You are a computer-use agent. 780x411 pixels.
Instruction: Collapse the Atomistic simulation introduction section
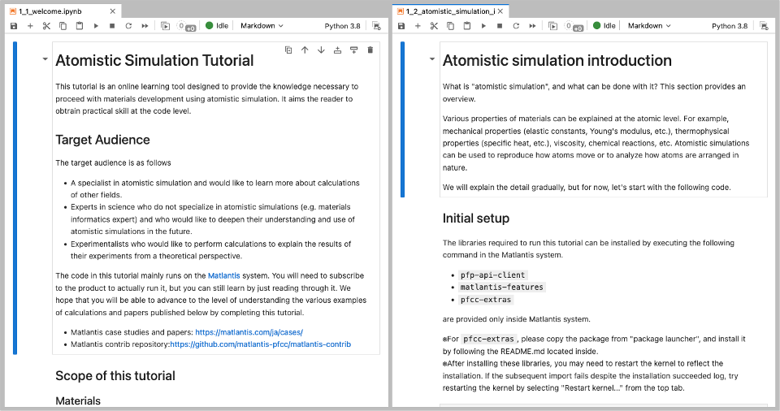(x=431, y=61)
